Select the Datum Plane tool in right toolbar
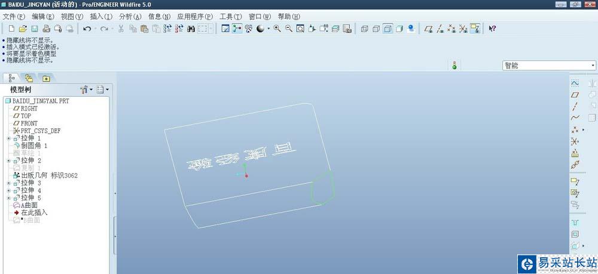 (x=575, y=95)
